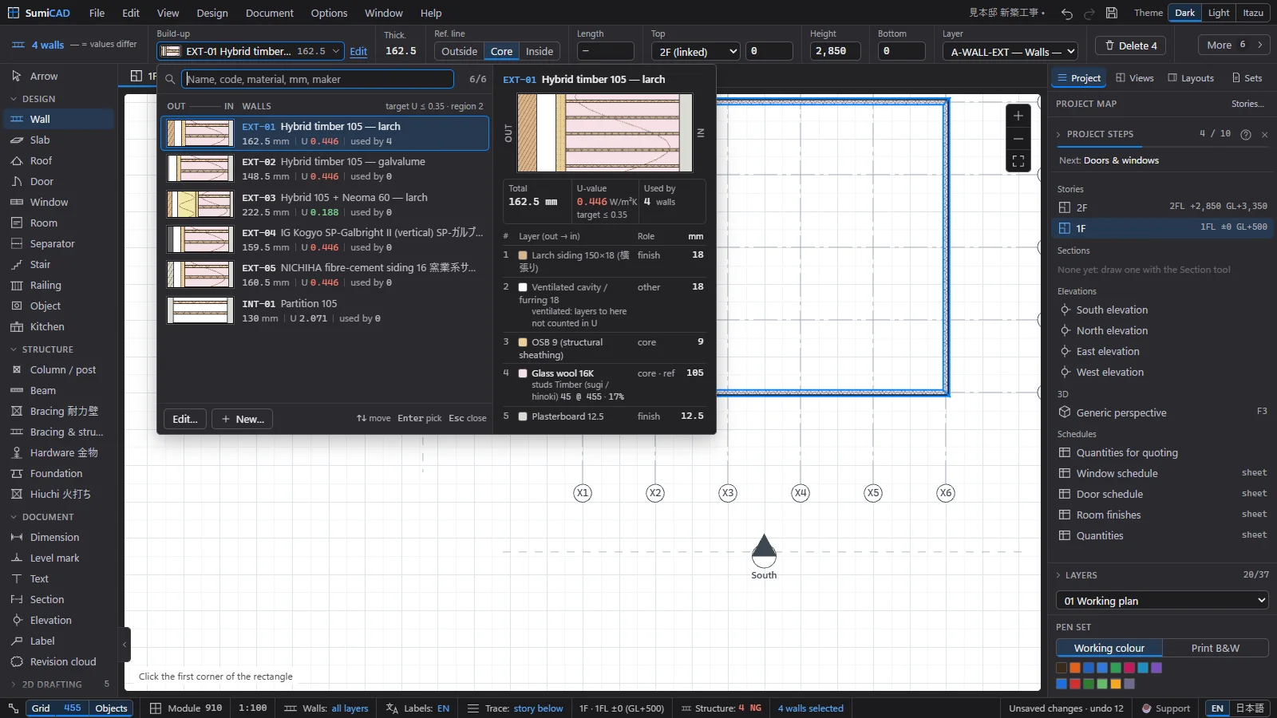Image resolution: width=1277 pixels, height=718 pixels.
Task: Select the Slab tool
Action: click(x=57, y=140)
